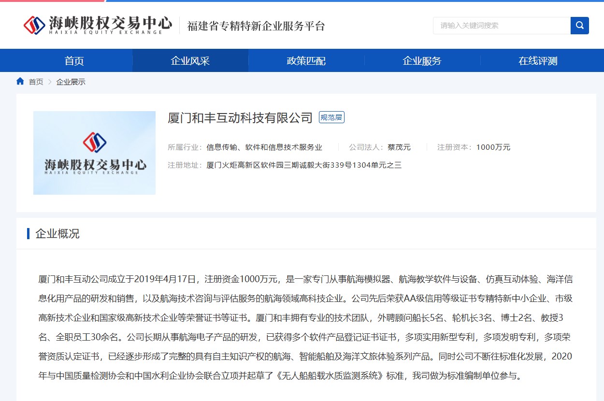
Task: Open the 政策匹配 navigation item
Action: 306,61
